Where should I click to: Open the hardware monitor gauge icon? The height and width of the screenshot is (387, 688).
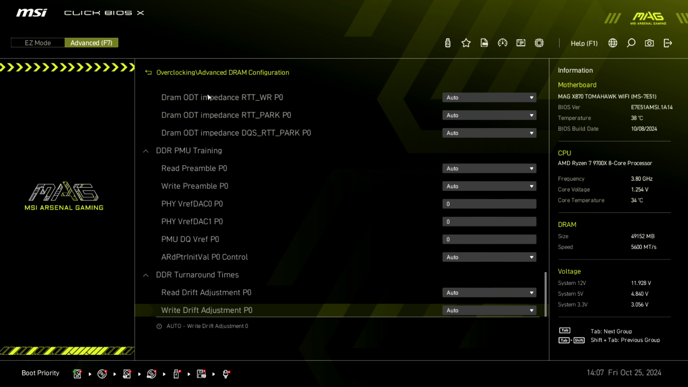click(x=502, y=43)
